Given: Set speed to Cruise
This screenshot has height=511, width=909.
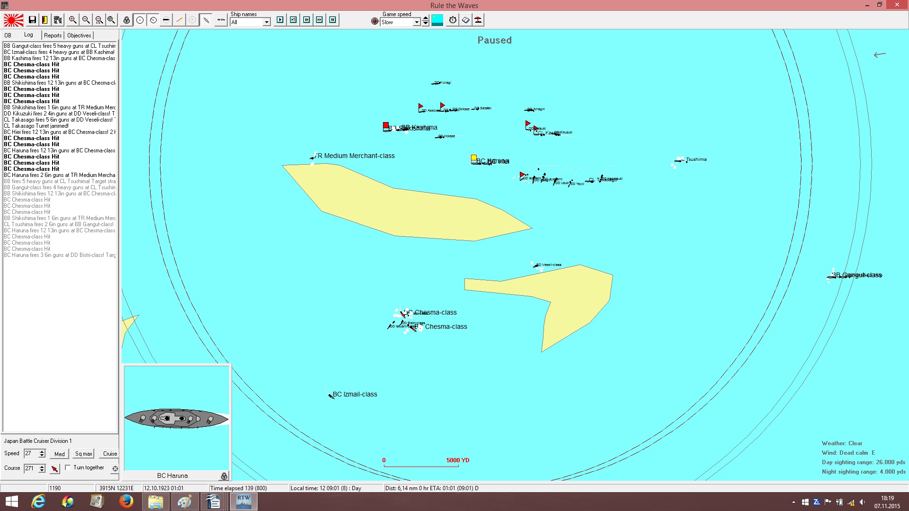Looking at the screenshot, I should coord(110,454).
